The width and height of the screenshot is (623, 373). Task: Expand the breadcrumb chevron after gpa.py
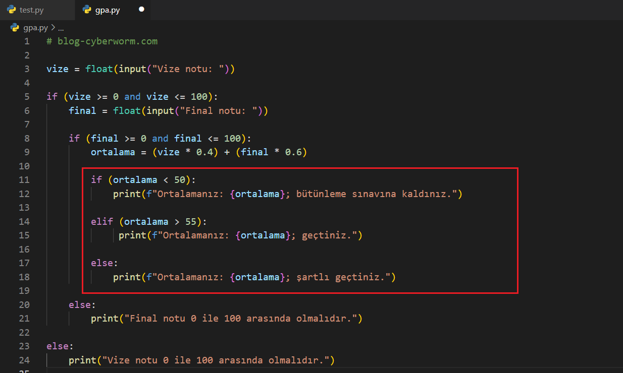click(53, 28)
